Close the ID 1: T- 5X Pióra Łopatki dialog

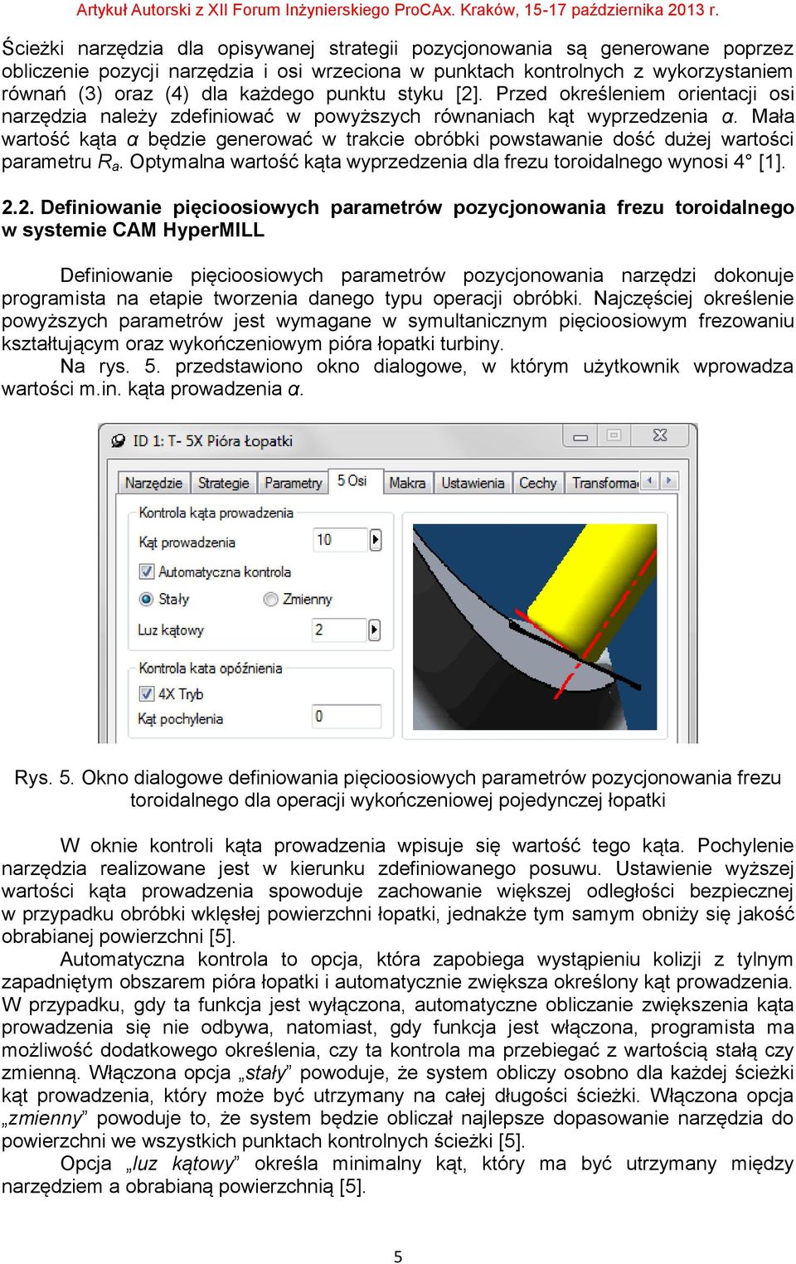[660, 436]
